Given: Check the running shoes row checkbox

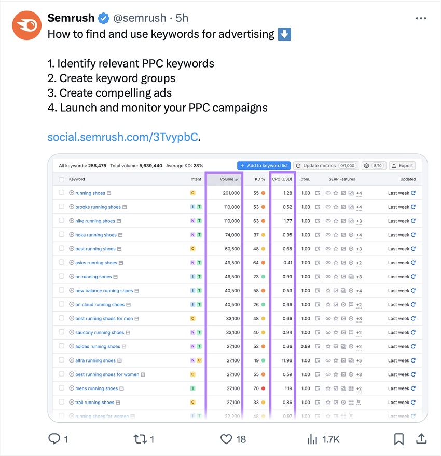Looking at the screenshot, I should [x=61, y=193].
